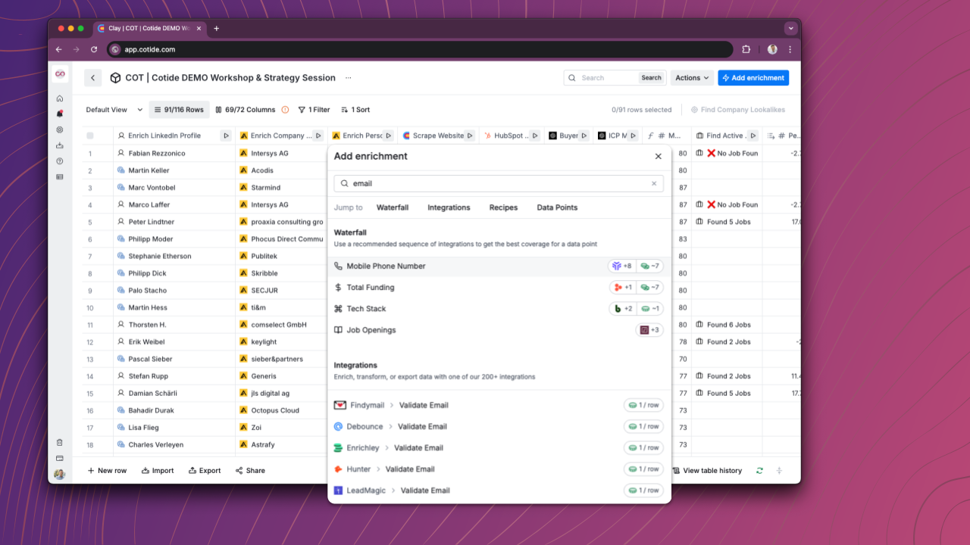The height and width of the screenshot is (545, 970).
Task: Choose Enrichley Validate Email integration
Action: [x=499, y=448]
